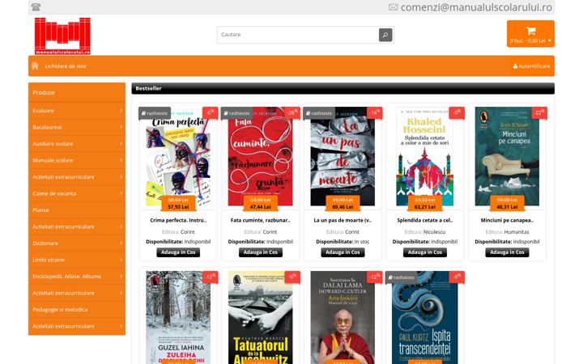The image size is (583, 364).
Task: Open Ispita transcendentei book cover
Action: (424, 318)
